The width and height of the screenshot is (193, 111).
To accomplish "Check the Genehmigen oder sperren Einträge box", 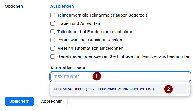I will (x=53, y=56).
